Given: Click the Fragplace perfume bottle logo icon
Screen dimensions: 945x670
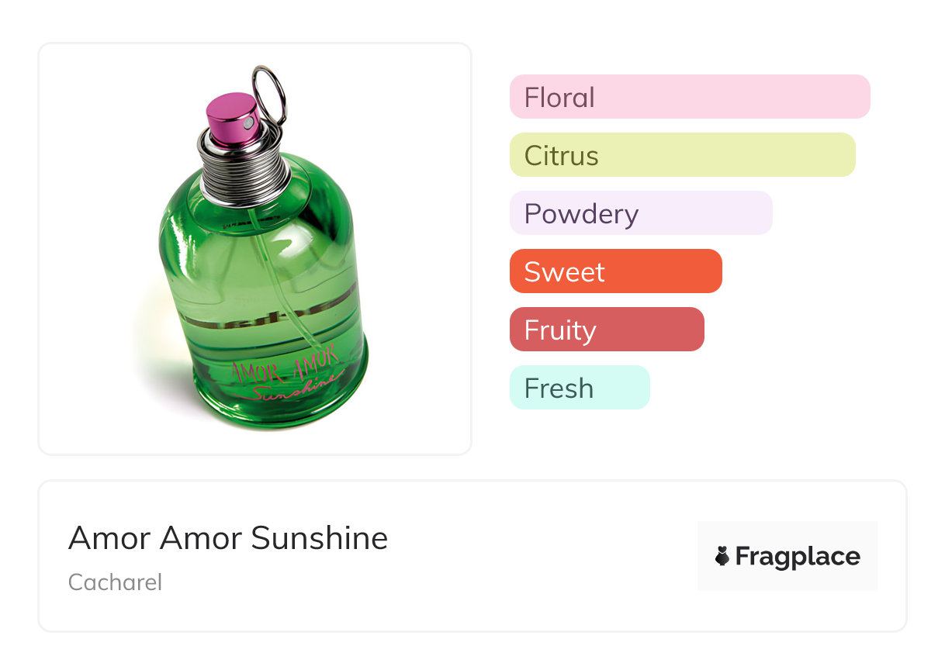Looking at the screenshot, I should (x=722, y=556).
